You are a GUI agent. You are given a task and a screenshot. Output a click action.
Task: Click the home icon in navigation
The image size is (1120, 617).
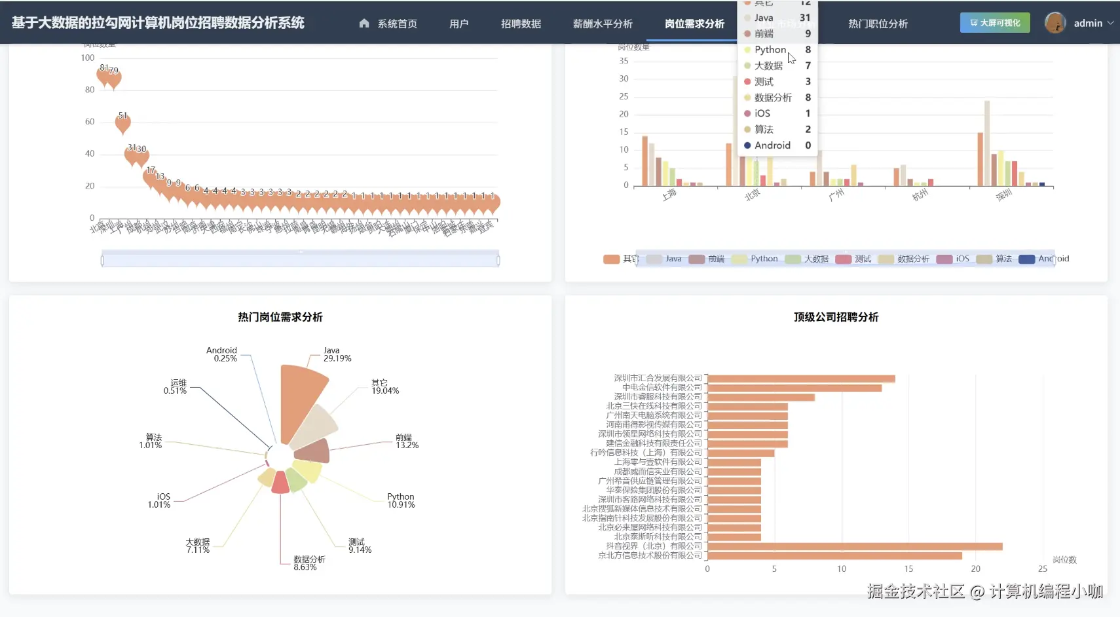click(364, 23)
